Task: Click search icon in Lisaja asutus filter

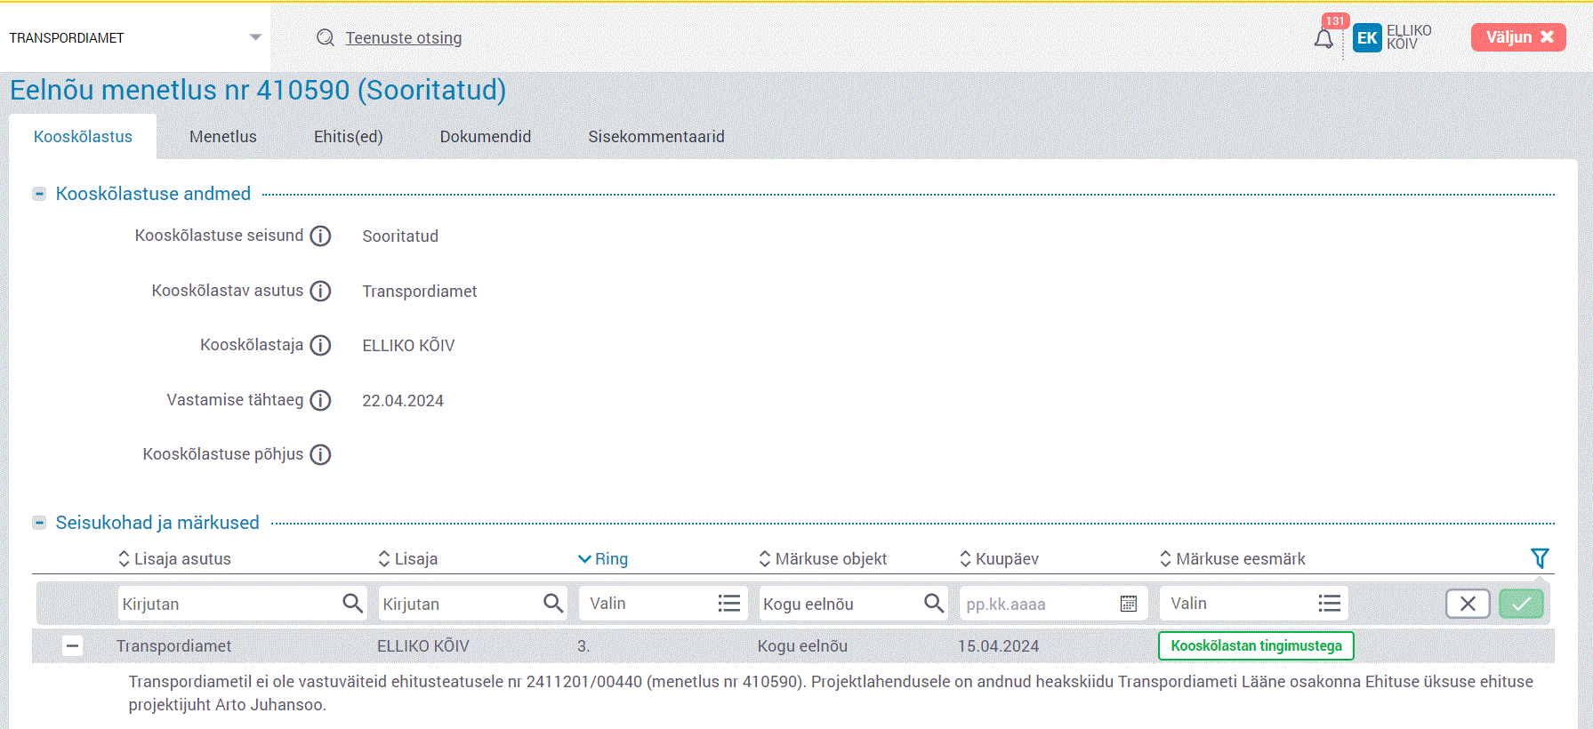Action: (353, 604)
